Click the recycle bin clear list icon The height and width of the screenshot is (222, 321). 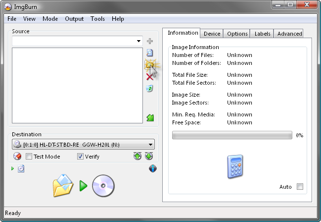point(149,88)
